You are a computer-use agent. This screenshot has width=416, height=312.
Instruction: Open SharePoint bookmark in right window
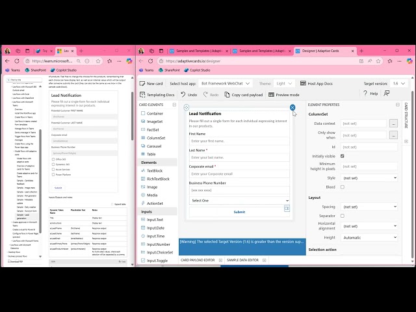click(169, 70)
